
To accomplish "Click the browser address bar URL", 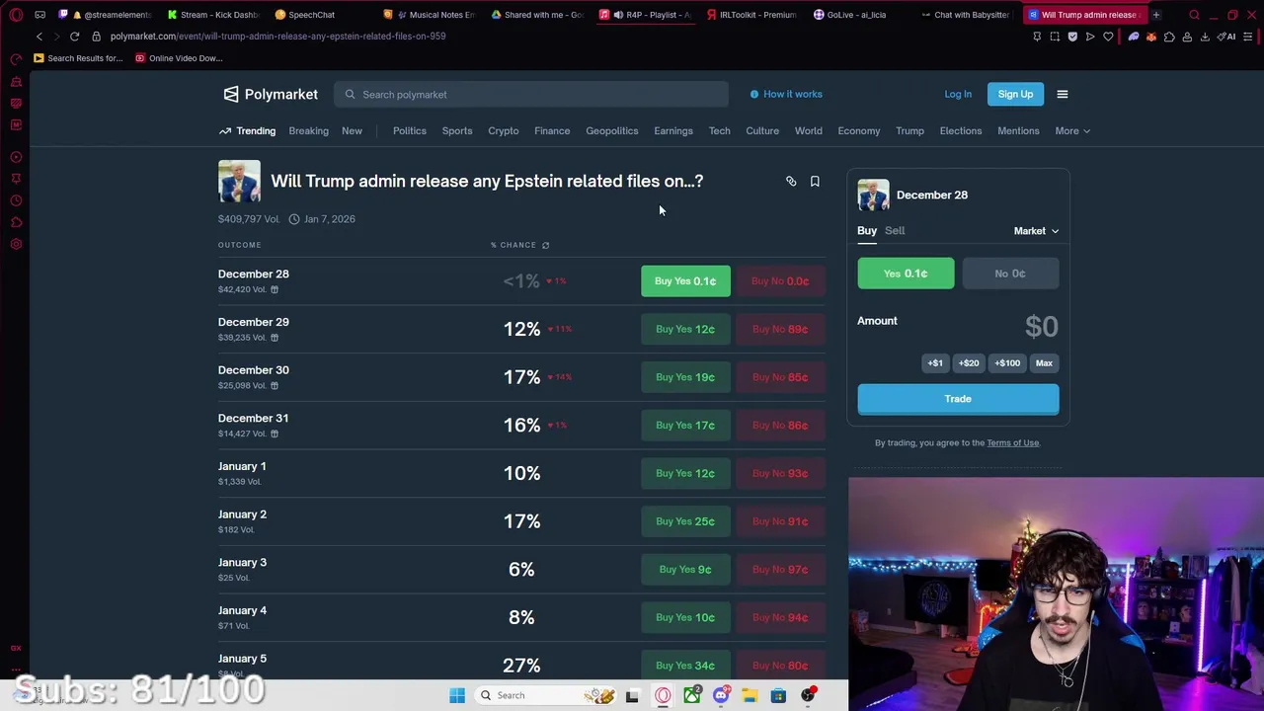I will pos(277,37).
